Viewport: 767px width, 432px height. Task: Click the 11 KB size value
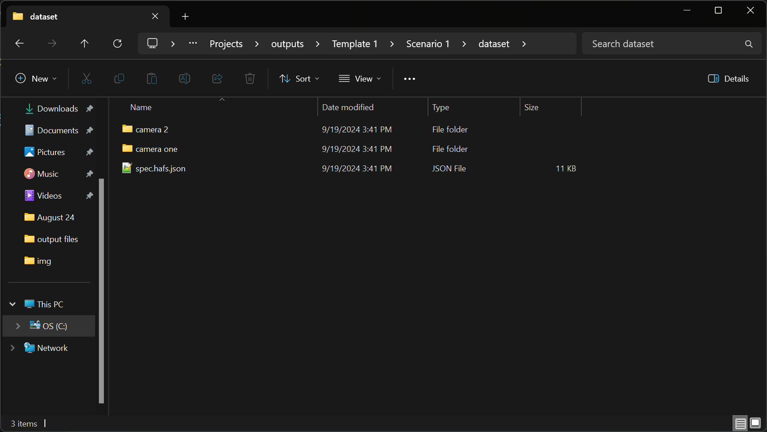tap(566, 168)
